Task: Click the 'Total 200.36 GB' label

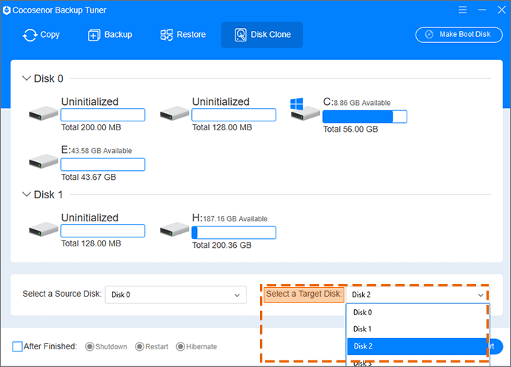Action: pos(221,245)
